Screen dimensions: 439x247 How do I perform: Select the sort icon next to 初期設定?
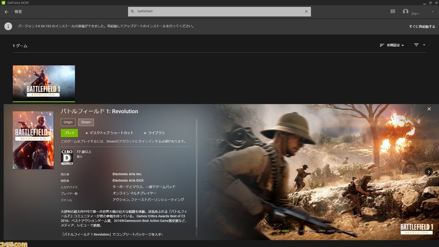(381, 45)
